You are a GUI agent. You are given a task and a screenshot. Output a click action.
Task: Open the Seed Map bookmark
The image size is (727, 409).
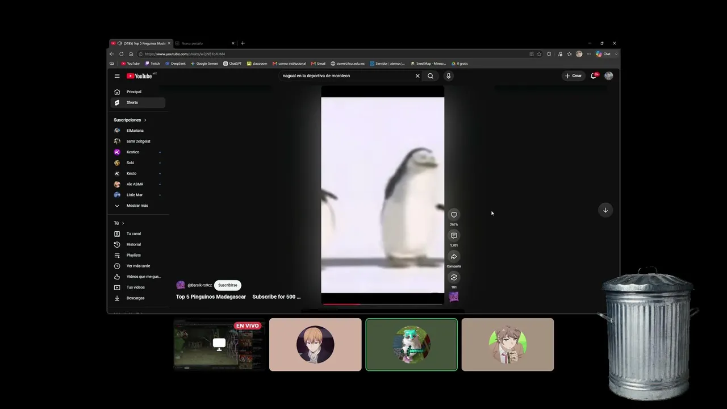[x=428, y=64]
